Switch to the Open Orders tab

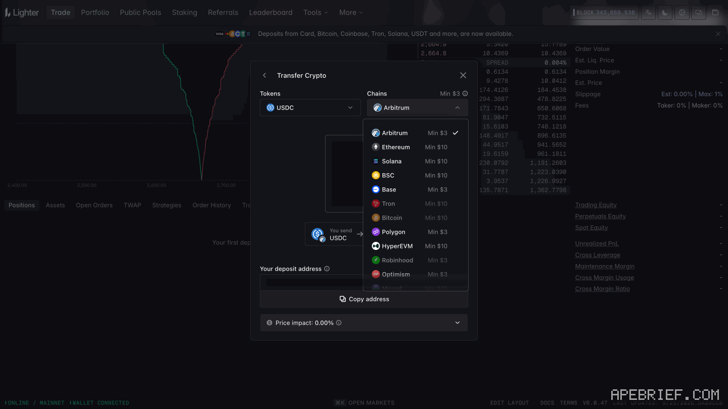point(94,205)
